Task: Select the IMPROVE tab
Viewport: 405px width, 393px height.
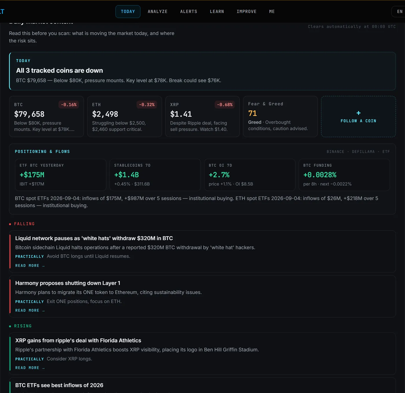Action: (x=246, y=12)
